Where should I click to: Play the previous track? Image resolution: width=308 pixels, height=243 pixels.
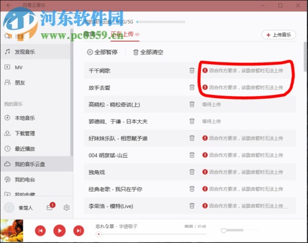coord(40,231)
